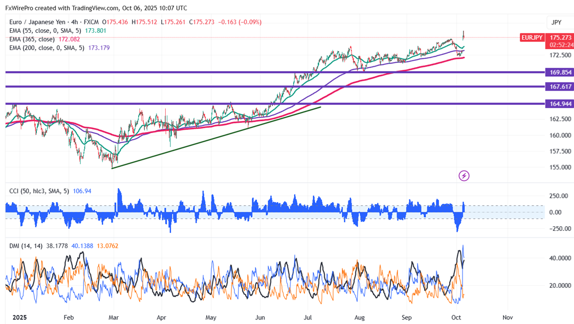The image size is (574, 324).
Task: Click the Mar label on time axis
Action: (x=114, y=317)
